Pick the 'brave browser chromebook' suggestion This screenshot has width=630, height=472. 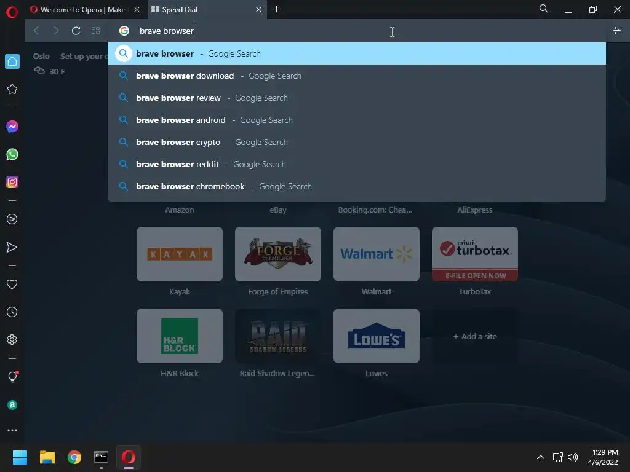coord(357,186)
